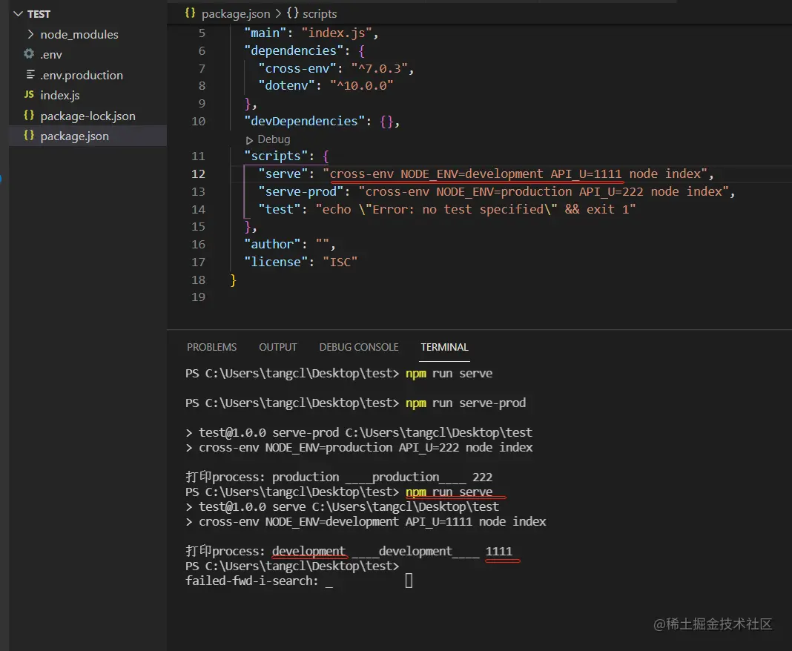Select the TERMINAL tab

pyautogui.click(x=444, y=348)
